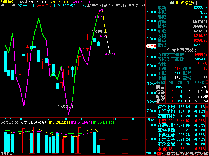The image size is (209, 156).
Task: Switch to the 勢 tab
Action: tap(173, 154)
